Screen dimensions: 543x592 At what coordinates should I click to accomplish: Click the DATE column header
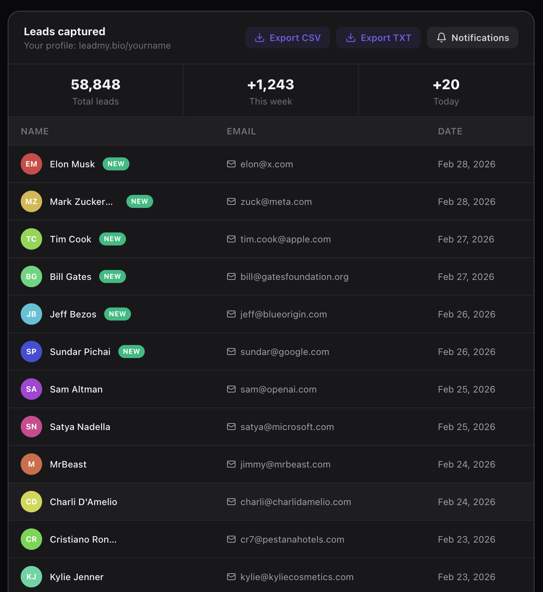click(450, 131)
